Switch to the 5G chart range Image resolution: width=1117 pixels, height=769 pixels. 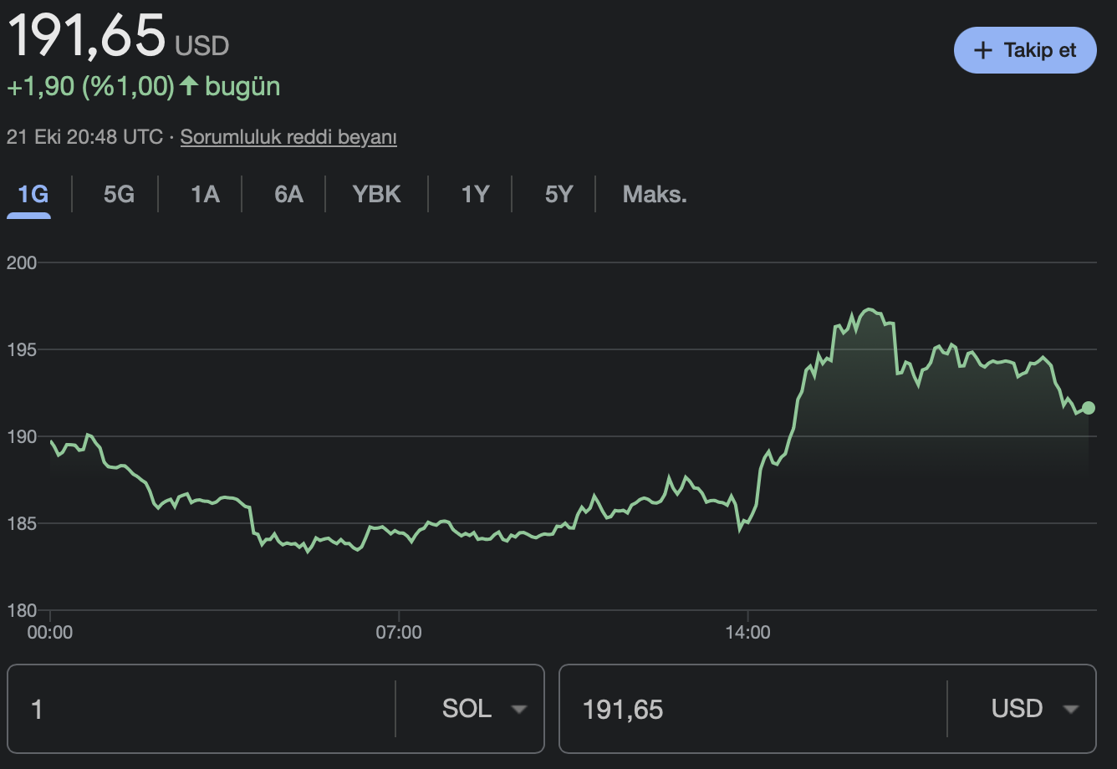coord(119,195)
